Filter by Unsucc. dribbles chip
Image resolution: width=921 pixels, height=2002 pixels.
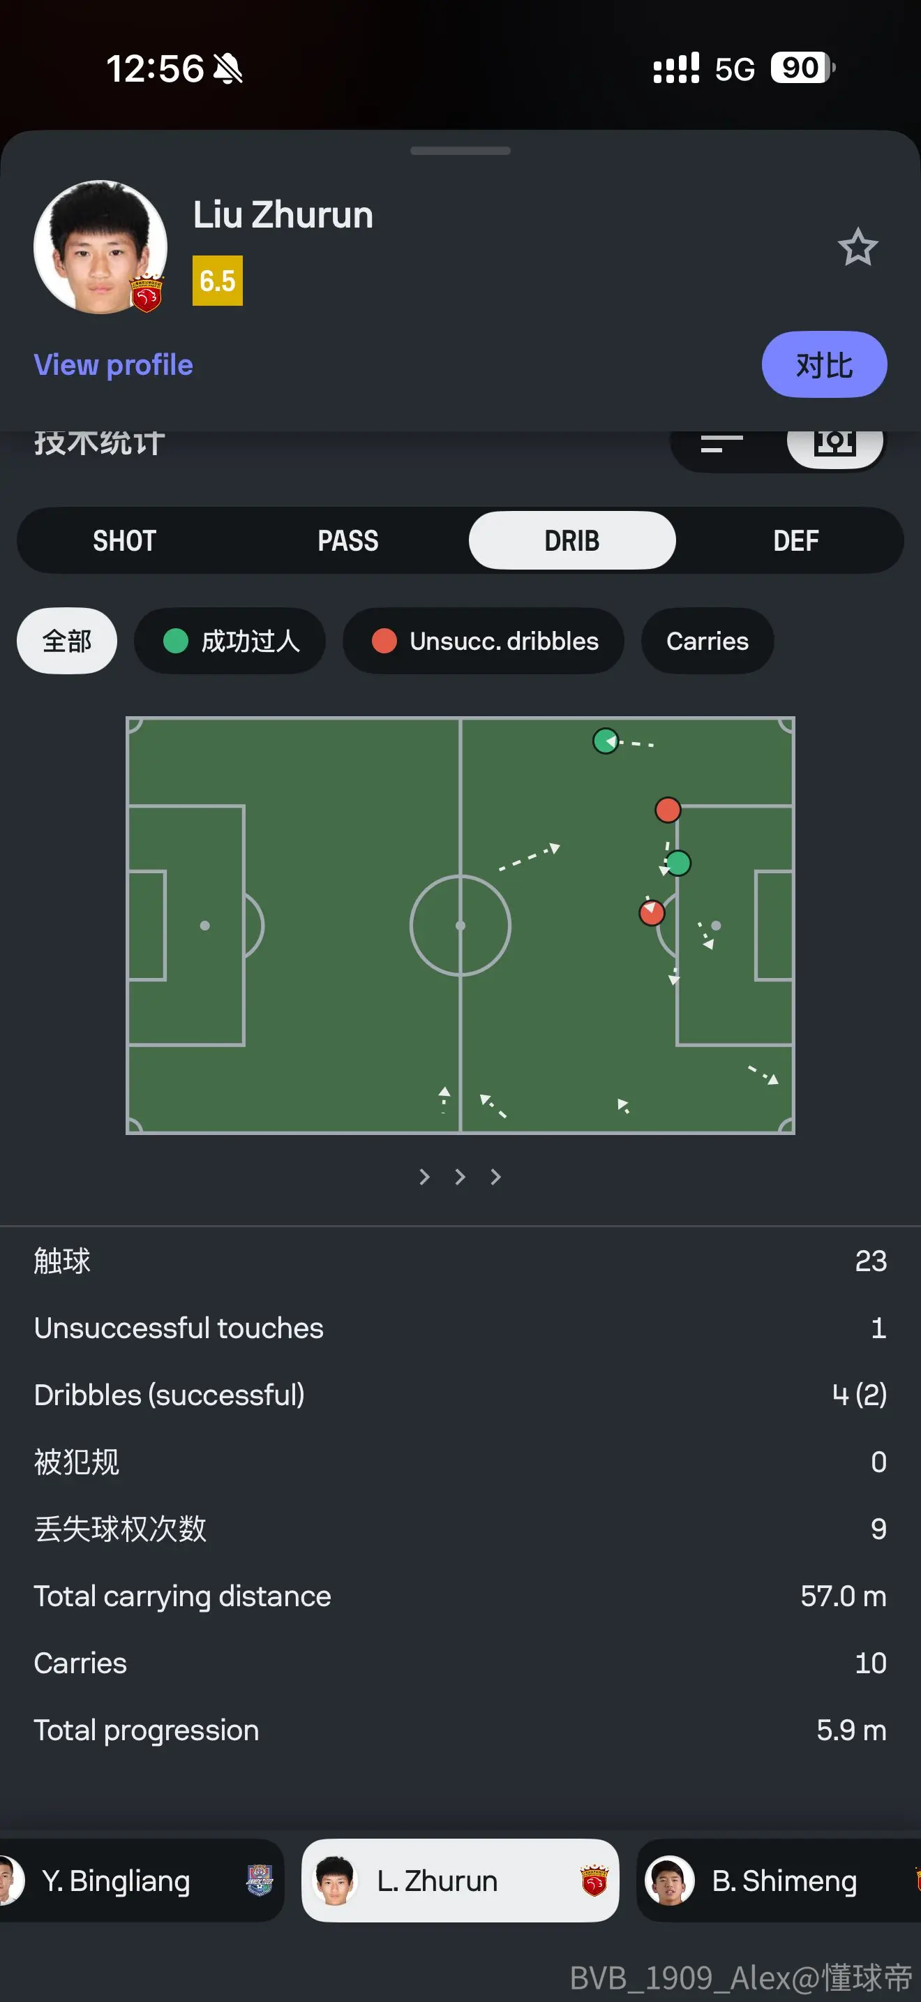(483, 642)
